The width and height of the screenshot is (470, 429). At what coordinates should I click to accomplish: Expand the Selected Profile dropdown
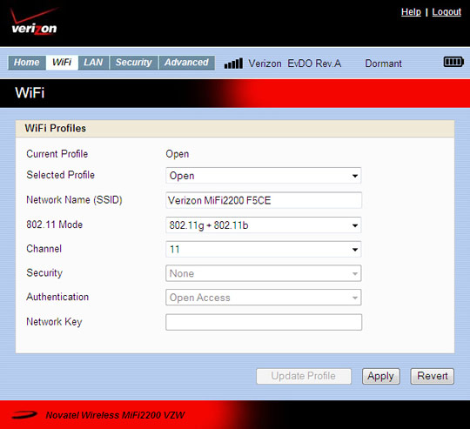click(x=264, y=176)
